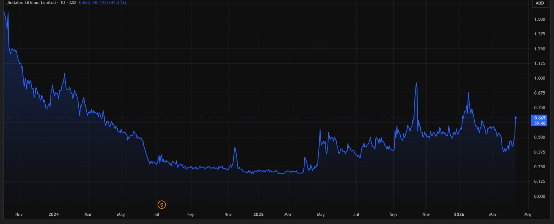Click the 1.000 price scale label
This screenshot has height=224, width=554.
pos(539,78)
